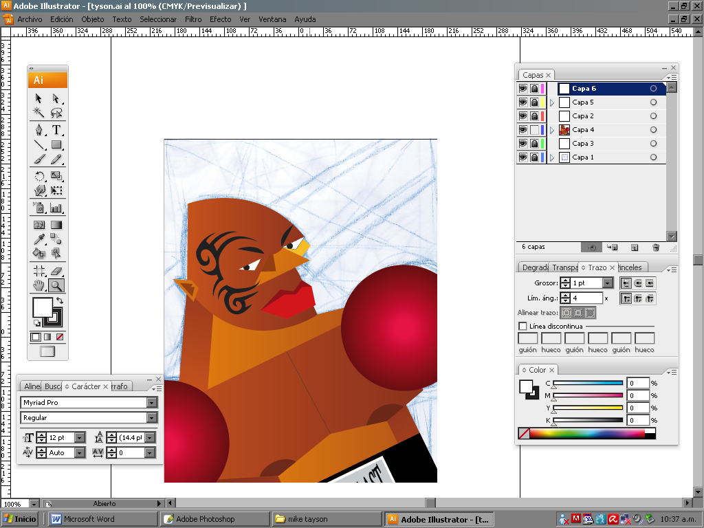Hide the Capa 2 layer
The image size is (704, 528).
[522, 115]
